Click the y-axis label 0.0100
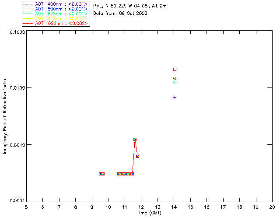280x224 pixels. click(17, 88)
